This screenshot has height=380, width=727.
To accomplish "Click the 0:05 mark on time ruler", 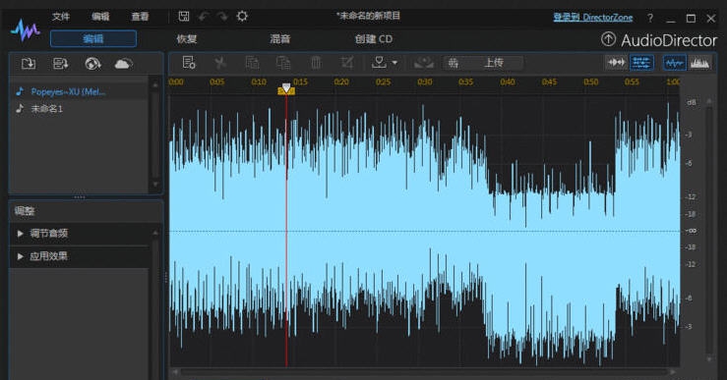I will [217, 81].
